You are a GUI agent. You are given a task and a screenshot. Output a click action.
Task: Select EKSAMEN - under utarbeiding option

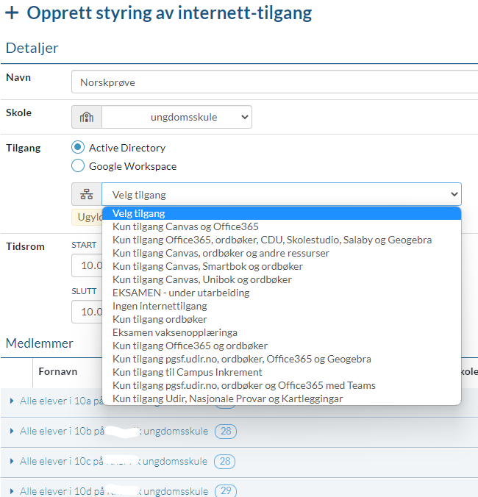[x=181, y=293]
